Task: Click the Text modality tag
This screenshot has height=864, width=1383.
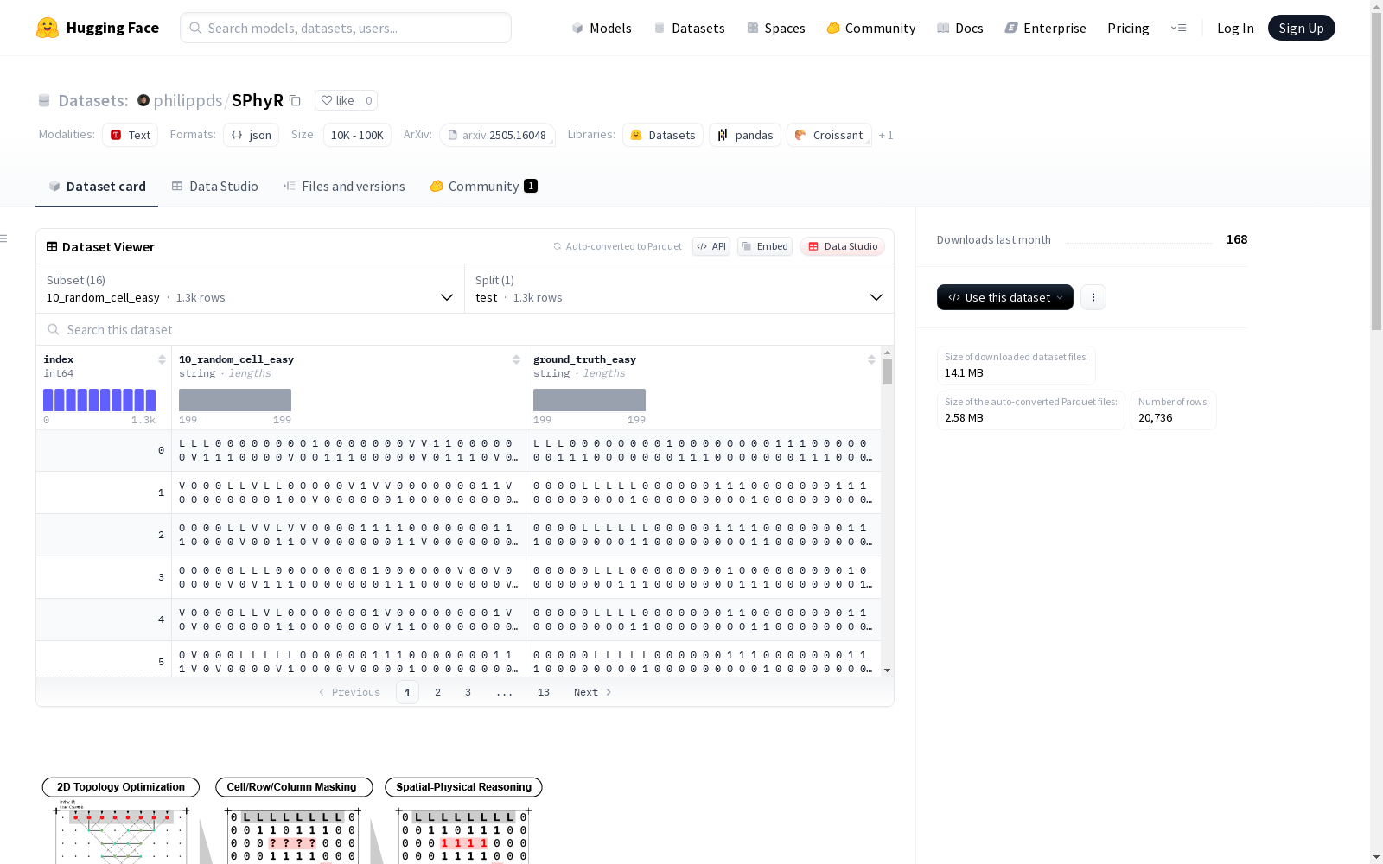Action: [x=130, y=135]
